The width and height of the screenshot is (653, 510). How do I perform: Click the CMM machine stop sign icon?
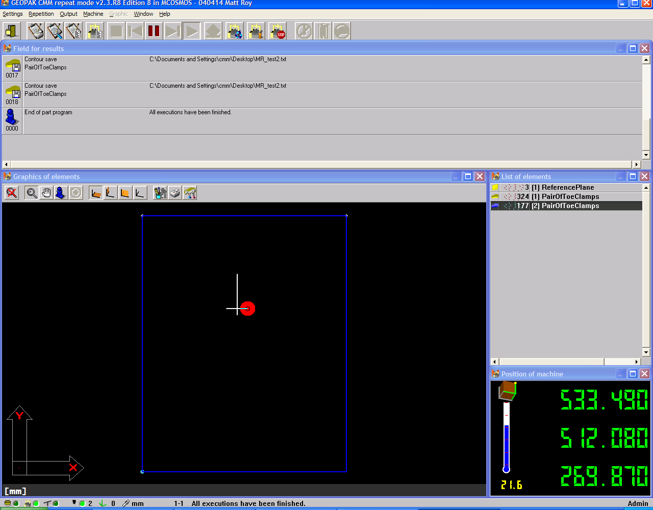[278, 32]
